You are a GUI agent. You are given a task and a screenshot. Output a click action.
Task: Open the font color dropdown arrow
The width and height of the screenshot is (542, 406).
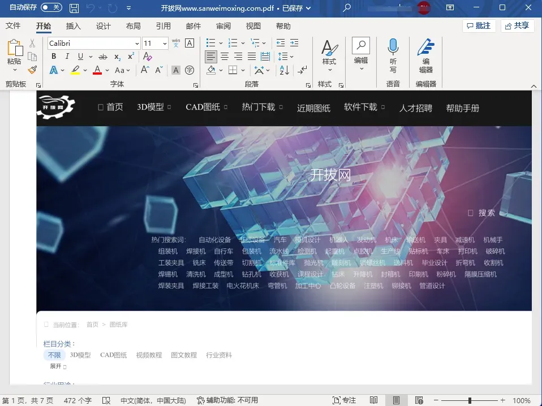tap(107, 70)
